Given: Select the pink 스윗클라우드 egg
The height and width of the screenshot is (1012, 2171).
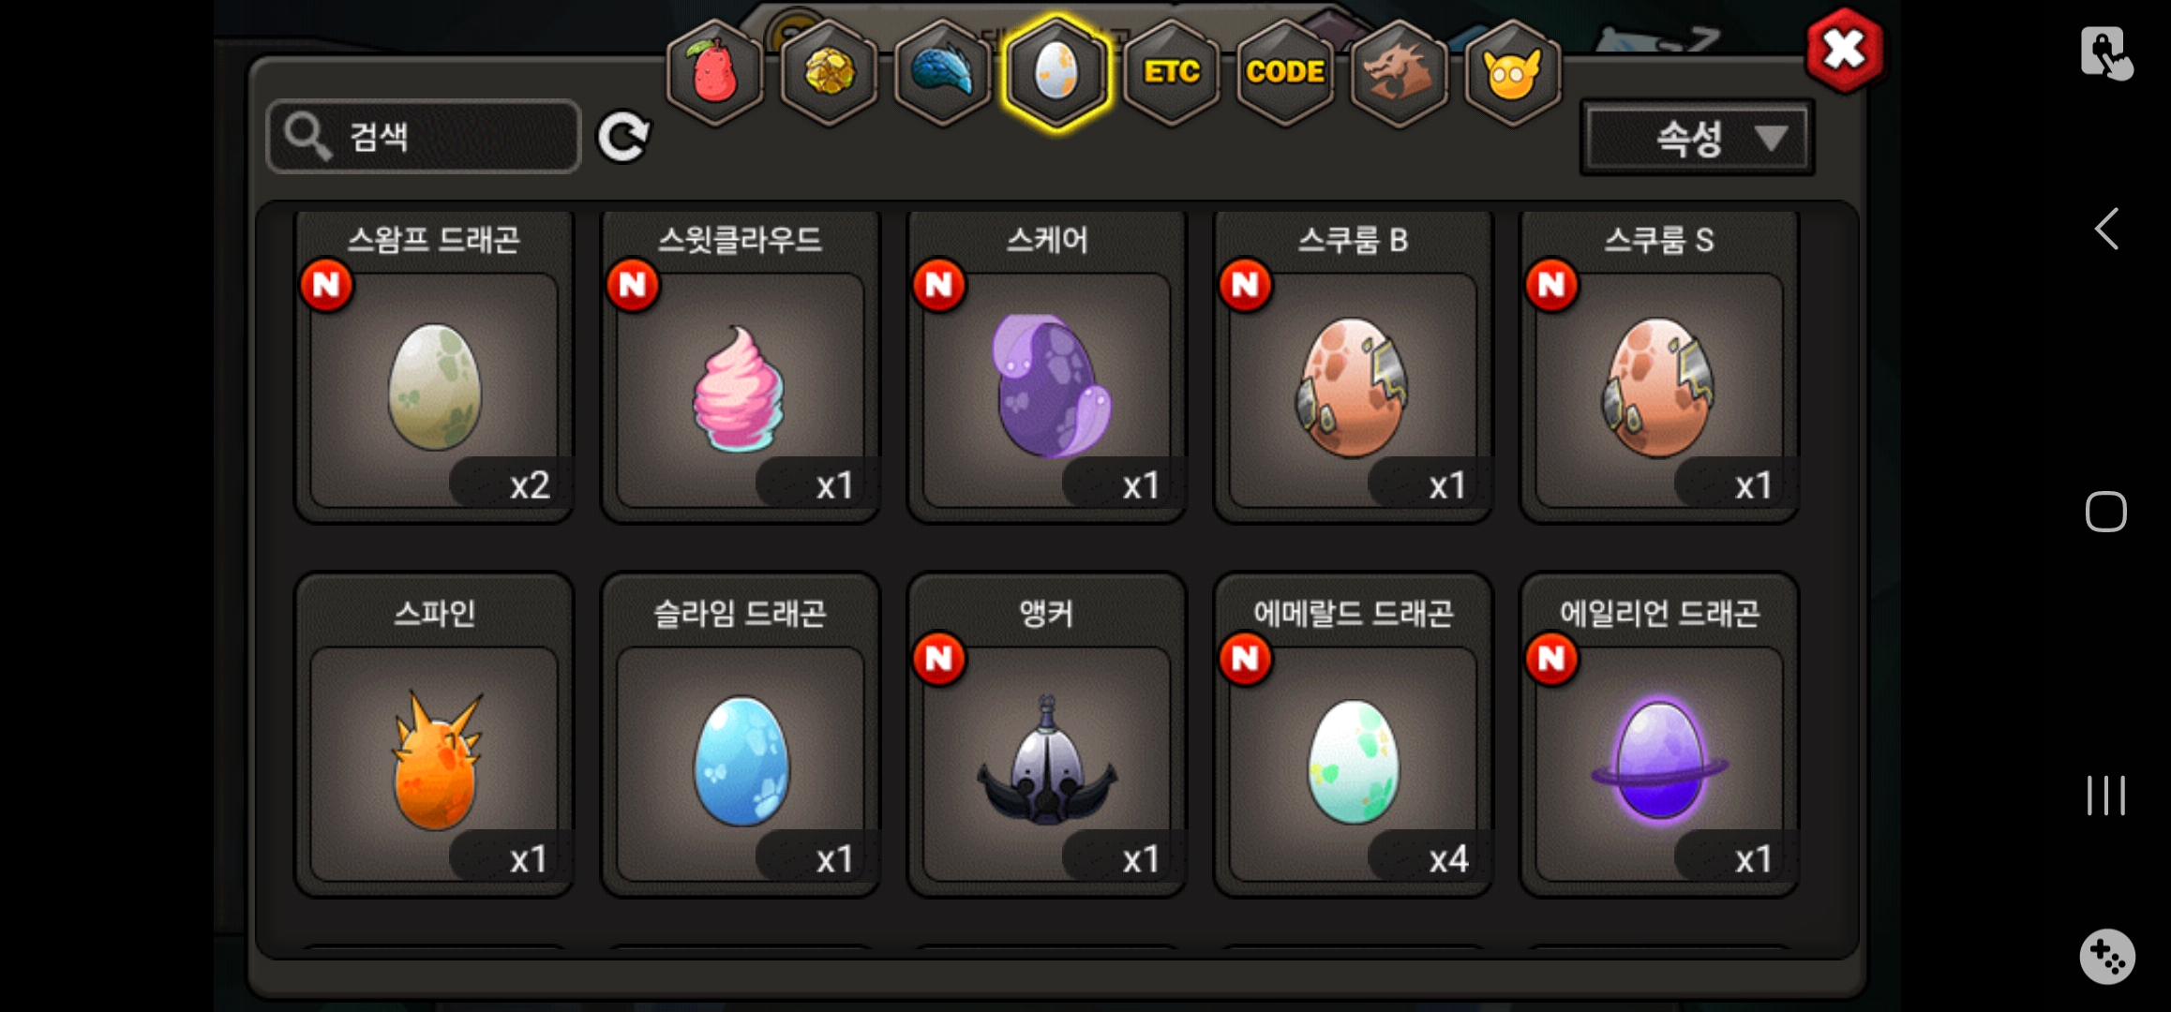Looking at the screenshot, I should [x=741, y=367].
